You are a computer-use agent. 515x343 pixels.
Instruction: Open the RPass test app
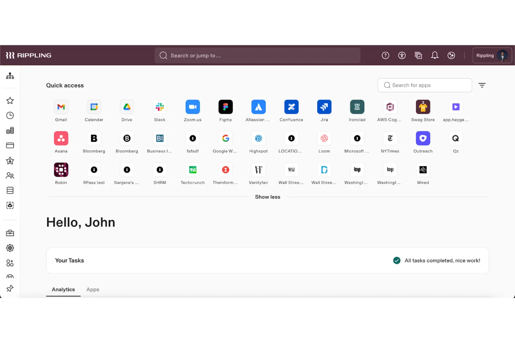[94, 170]
